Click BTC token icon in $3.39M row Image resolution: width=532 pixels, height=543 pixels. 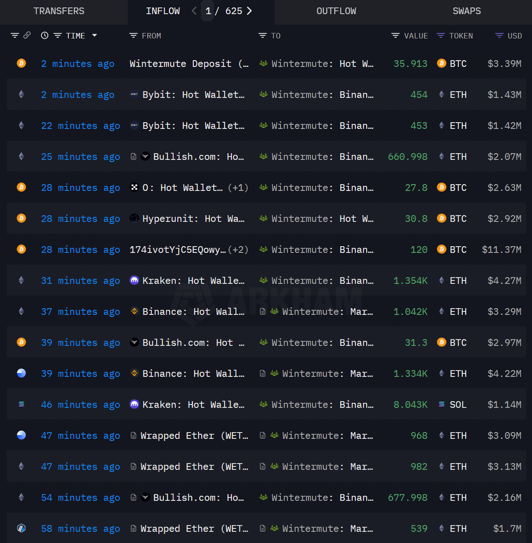(441, 63)
